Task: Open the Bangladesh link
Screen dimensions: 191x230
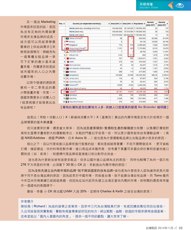Action: click(74, 75)
